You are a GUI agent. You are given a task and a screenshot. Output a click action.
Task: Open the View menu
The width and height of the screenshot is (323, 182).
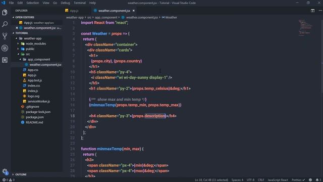tap(46, 3)
